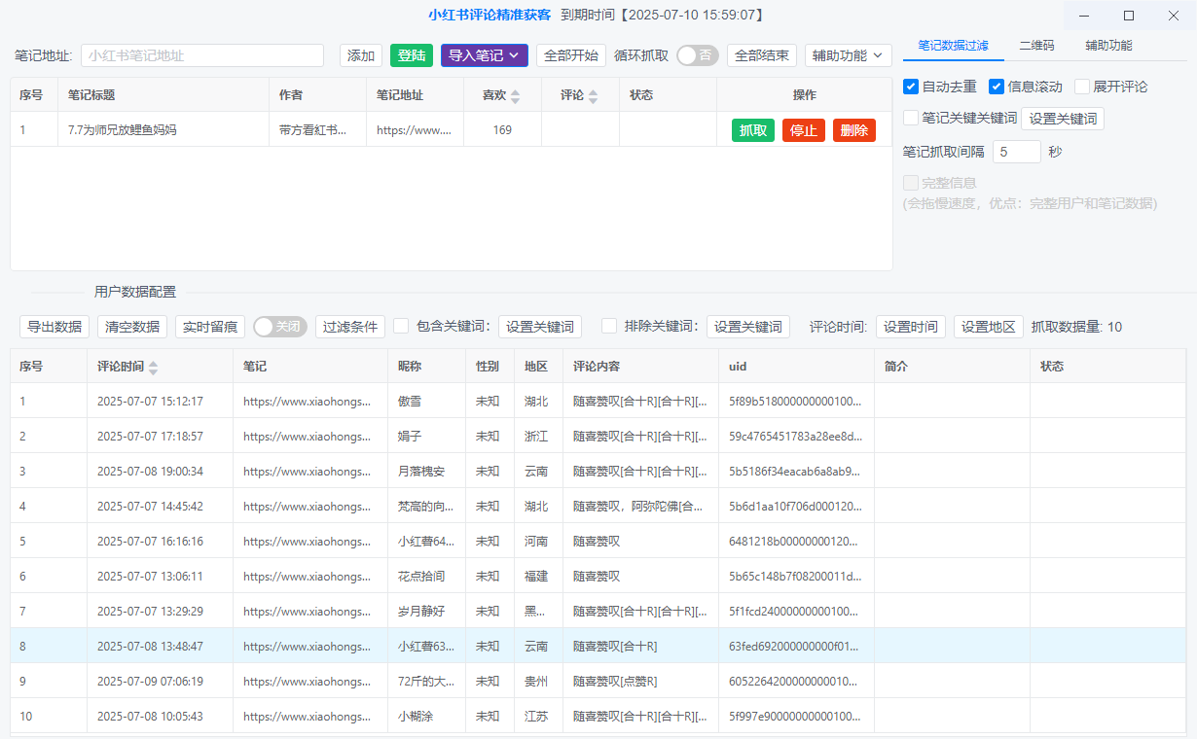Image resolution: width=1197 pixels, height=739 pixels.
Task: Click the 添加 button
Action: (361, 55)
